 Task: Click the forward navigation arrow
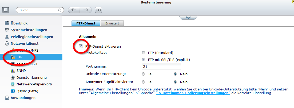pos(86,10)
